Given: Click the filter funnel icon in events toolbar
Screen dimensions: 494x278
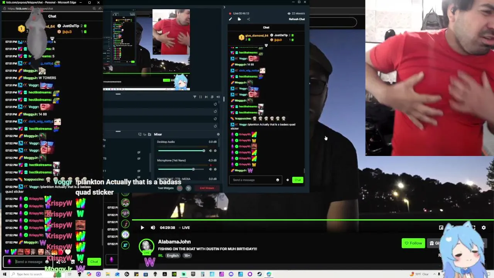Looking at the screenshot, I should pos(195,97).
